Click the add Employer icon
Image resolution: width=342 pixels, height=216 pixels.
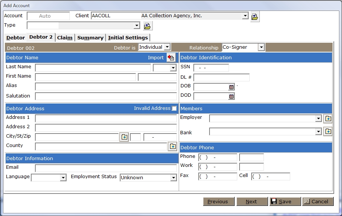pyautogui.click(x=328, y=118)
